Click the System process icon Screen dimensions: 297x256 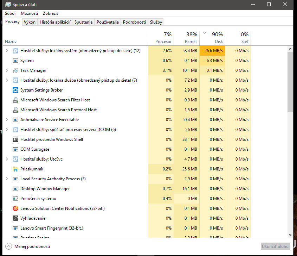pyautogui.click(x=15, y=61)
